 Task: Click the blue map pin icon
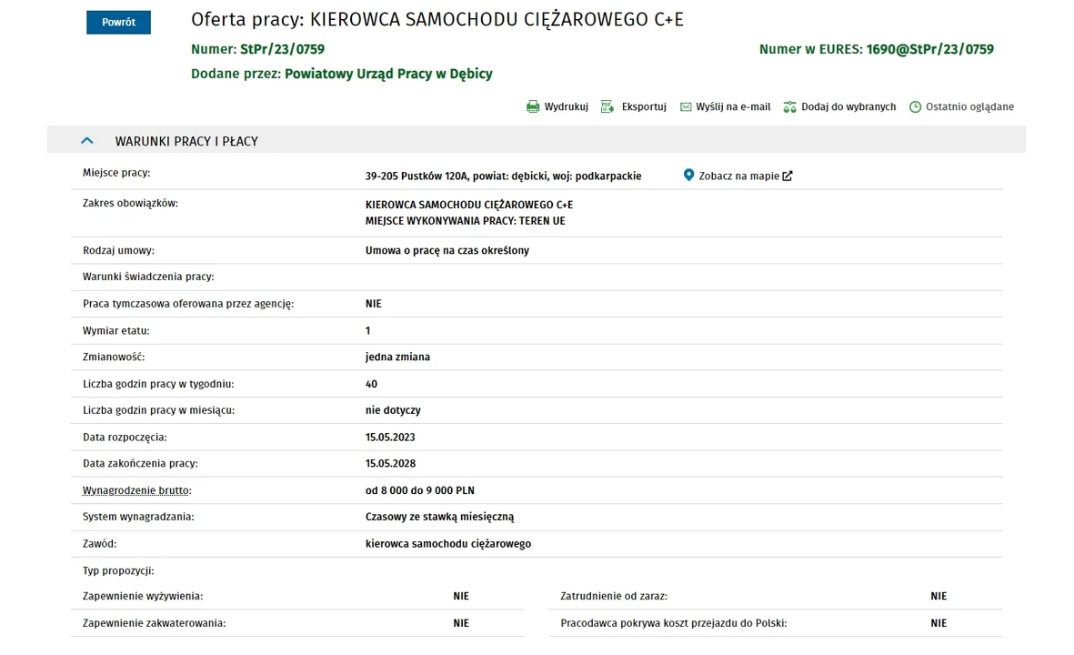pos(689,176)
